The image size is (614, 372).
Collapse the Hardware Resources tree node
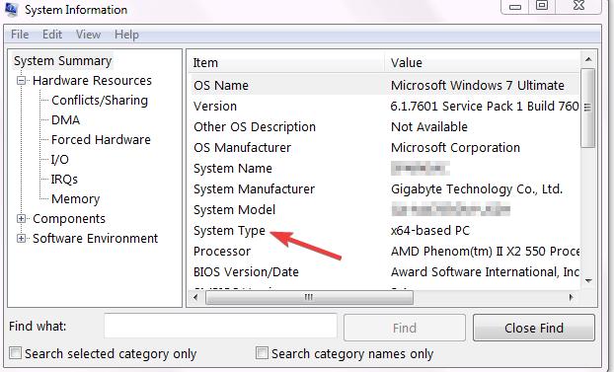coord(21,81)
